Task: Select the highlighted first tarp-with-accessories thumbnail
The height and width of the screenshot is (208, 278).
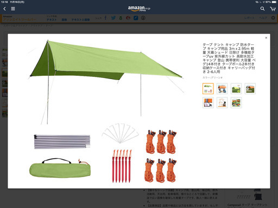Action: click(x=208, y=89)
